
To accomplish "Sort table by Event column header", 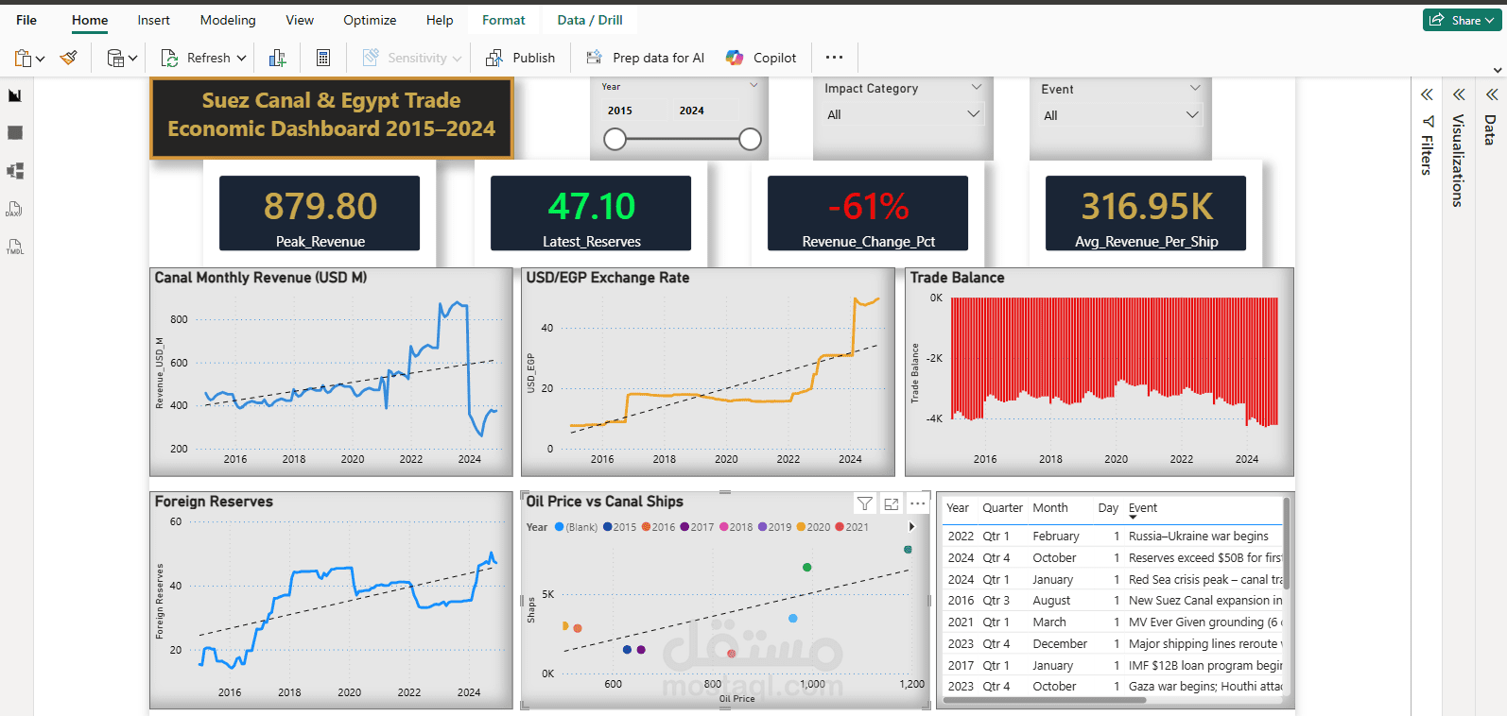I will 1143,508.
